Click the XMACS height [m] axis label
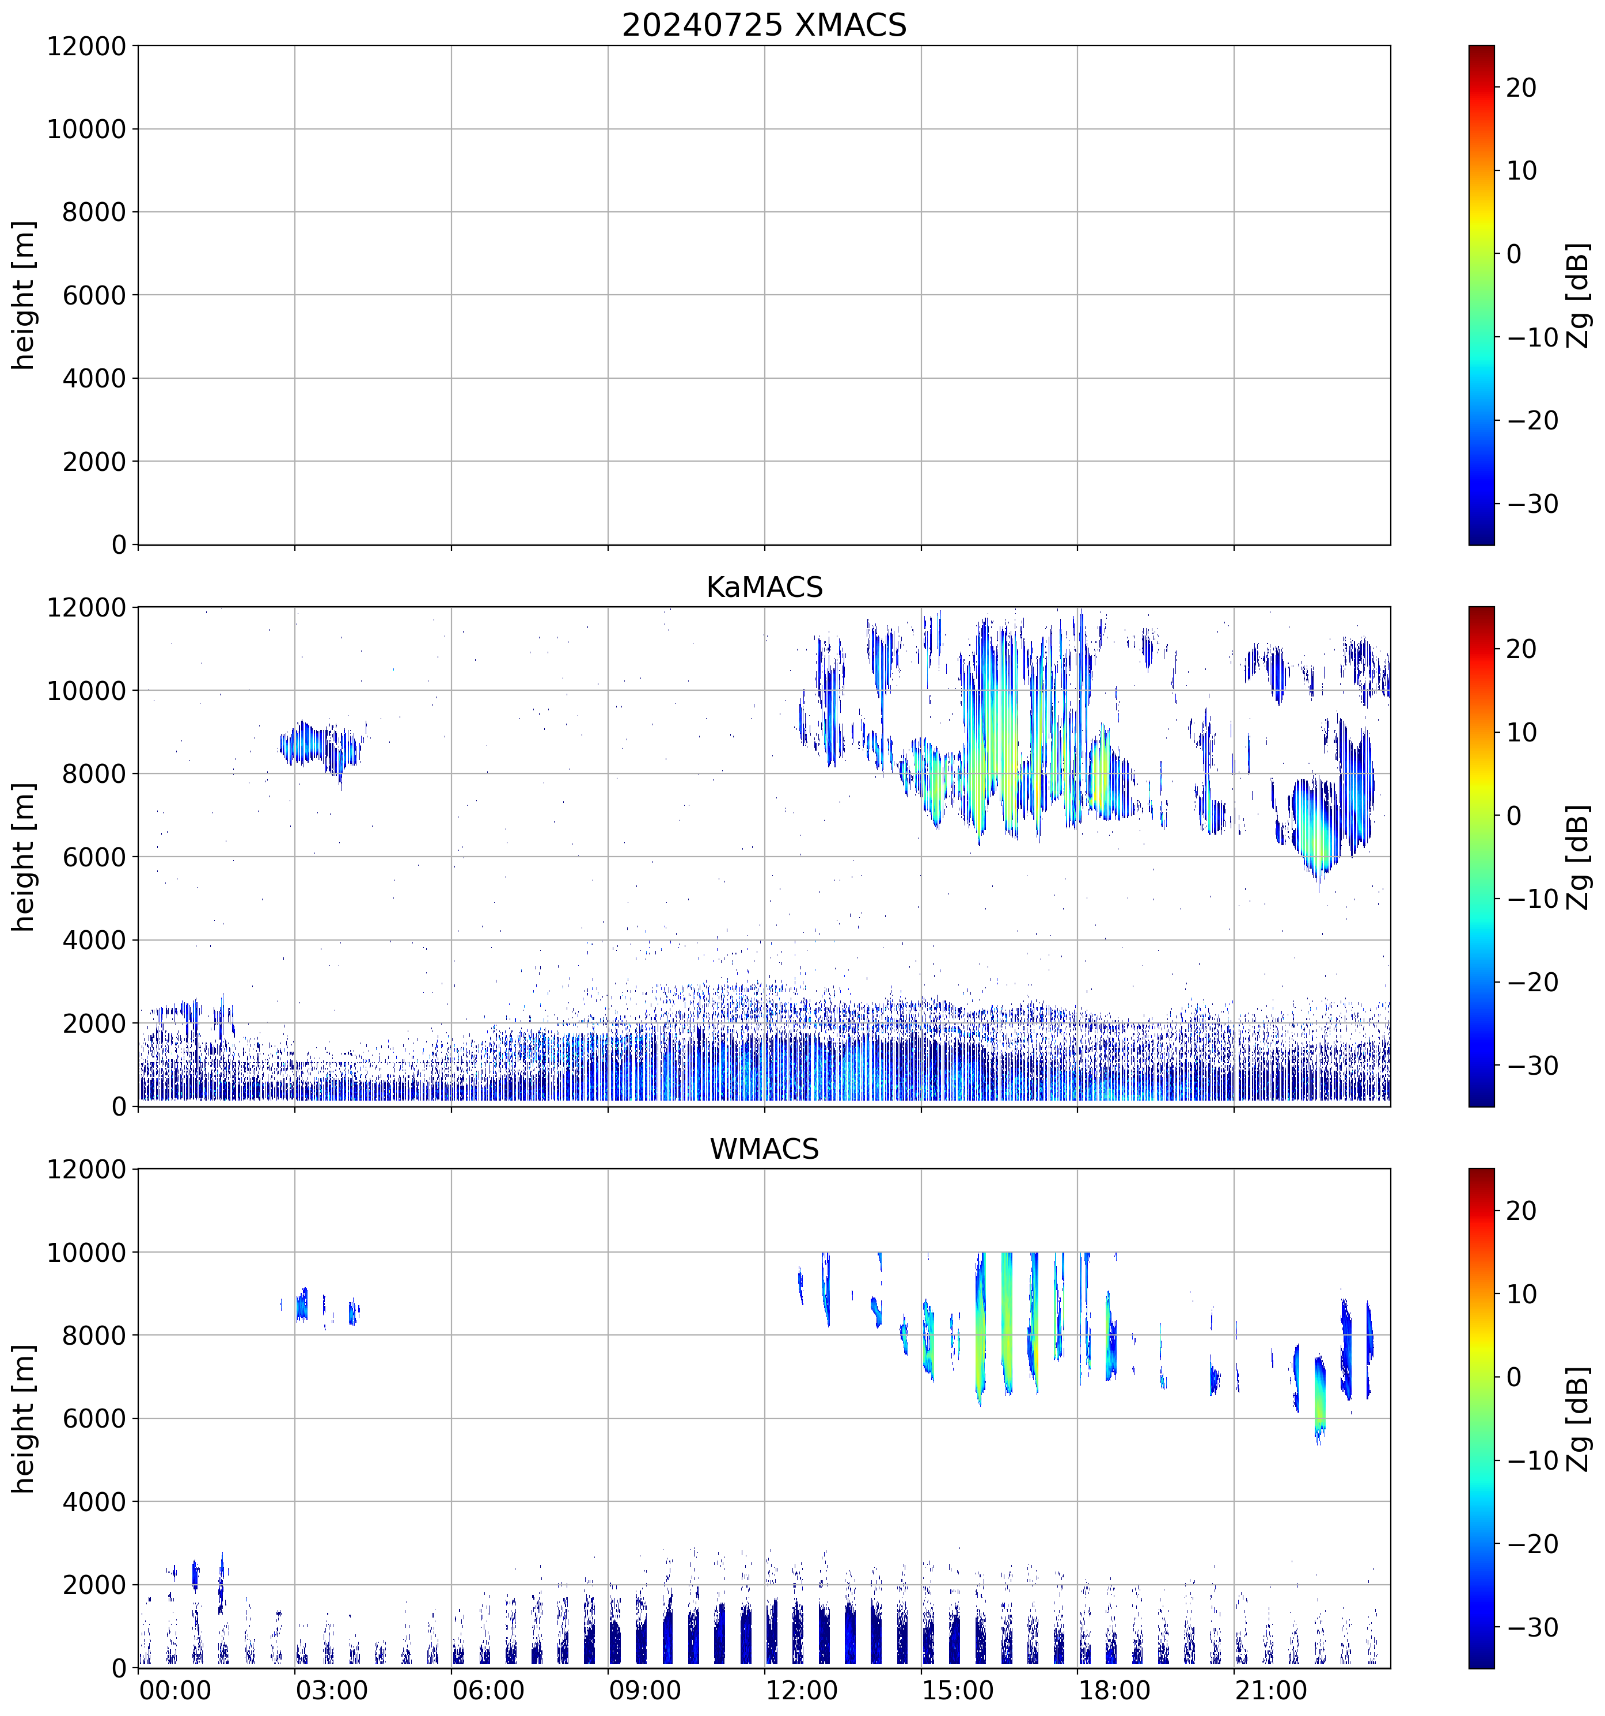The image size is (1605, 1716). point(24,294)
